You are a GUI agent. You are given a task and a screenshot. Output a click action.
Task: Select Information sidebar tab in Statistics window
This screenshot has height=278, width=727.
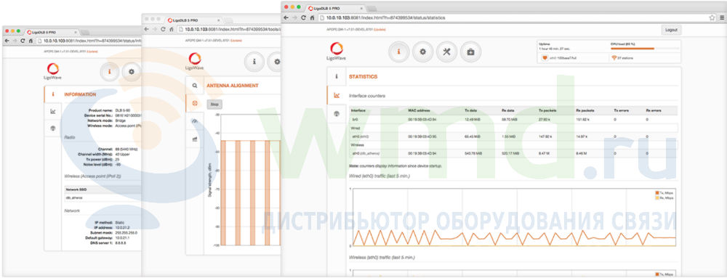click(x=337, y=76)
